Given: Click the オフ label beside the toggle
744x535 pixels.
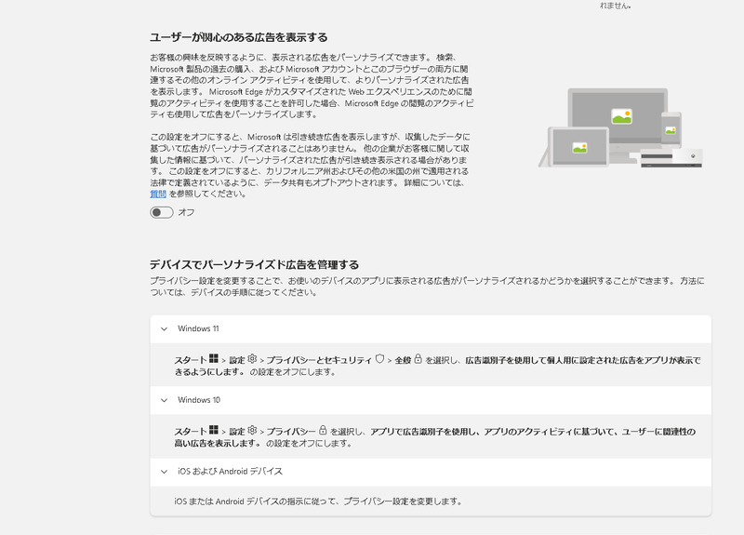Looking at the screenshot, I should 186,212.
